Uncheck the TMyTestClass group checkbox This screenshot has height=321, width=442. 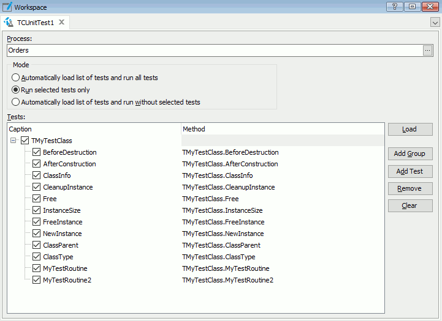coord(25,141)
